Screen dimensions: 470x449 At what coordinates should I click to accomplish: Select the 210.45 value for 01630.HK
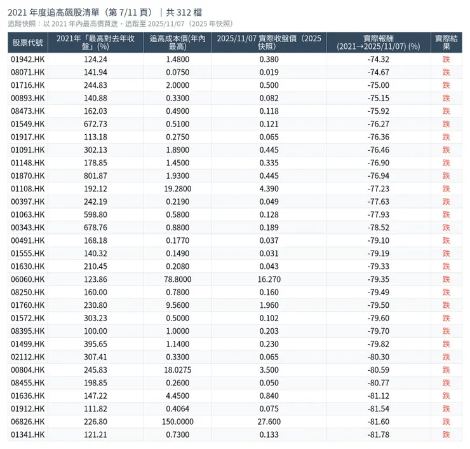click(95, 266)
